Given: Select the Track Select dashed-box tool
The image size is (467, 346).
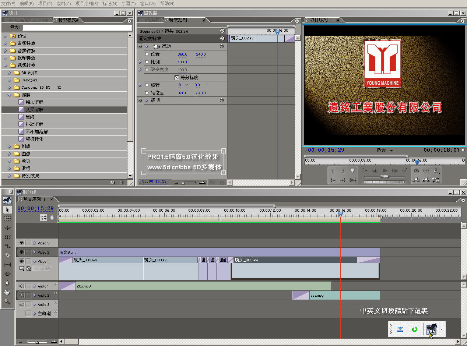Looking at the screenshot, I should pyautogui.click(x=7, y=219).
